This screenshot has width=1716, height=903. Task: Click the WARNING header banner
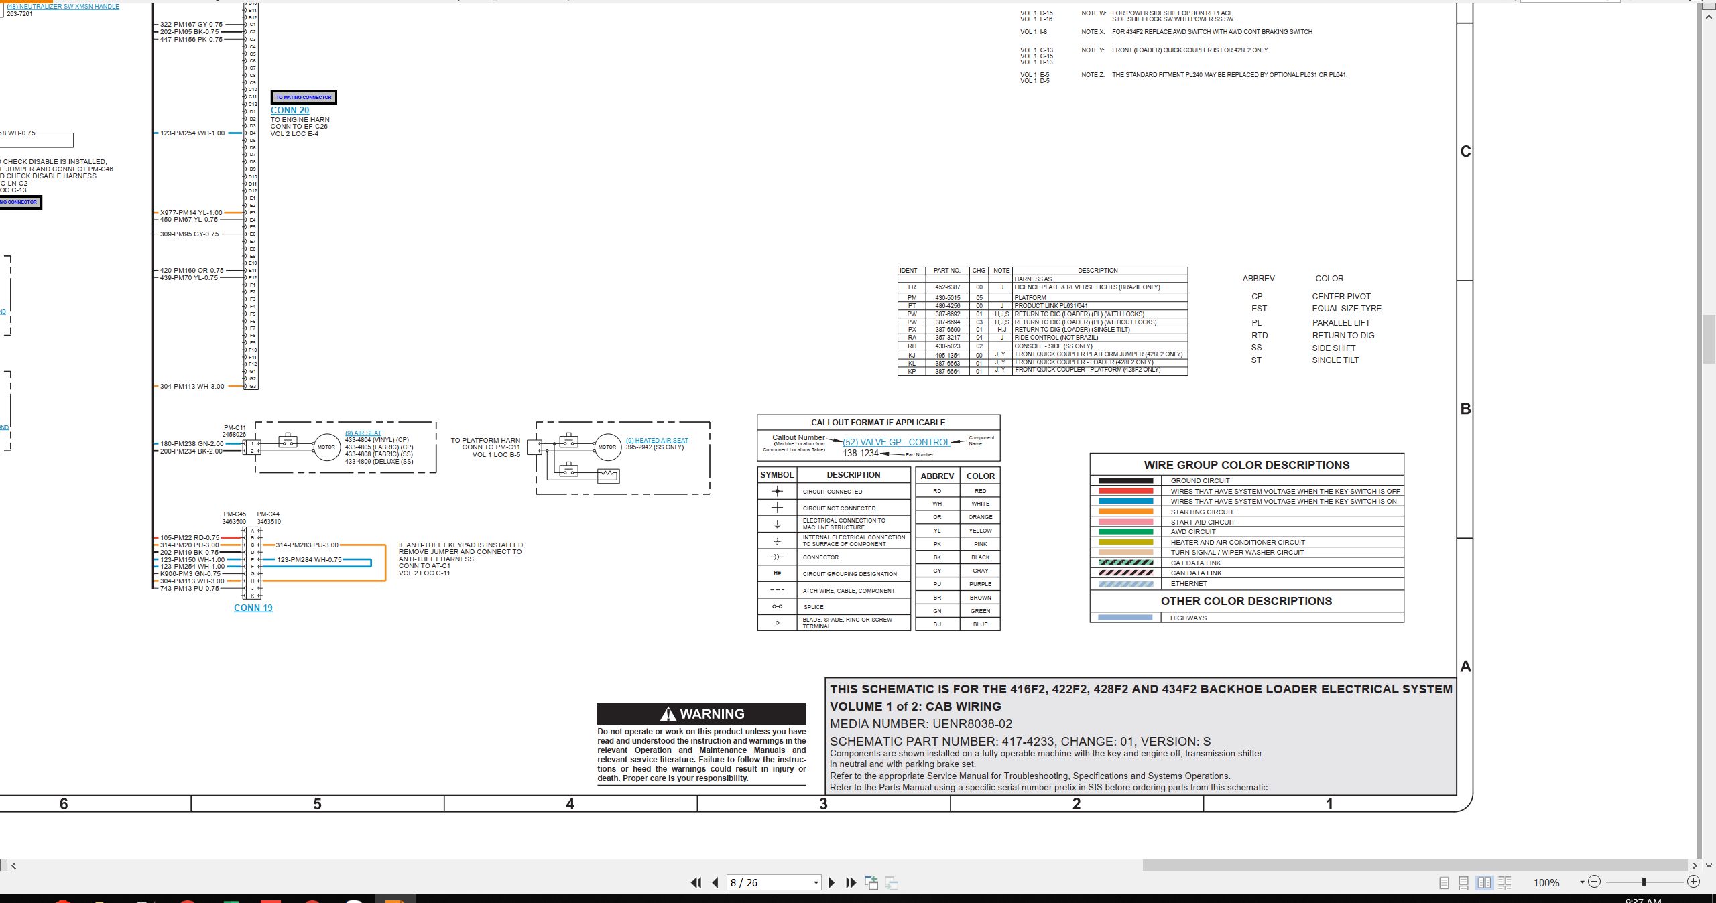coord(702,713)
